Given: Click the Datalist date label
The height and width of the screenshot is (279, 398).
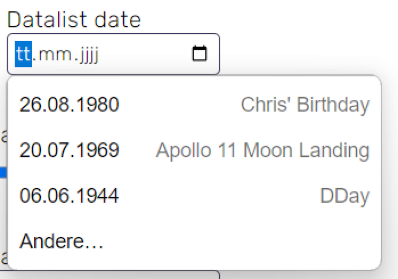Looking at the screenshot, I should pos(74,20).
